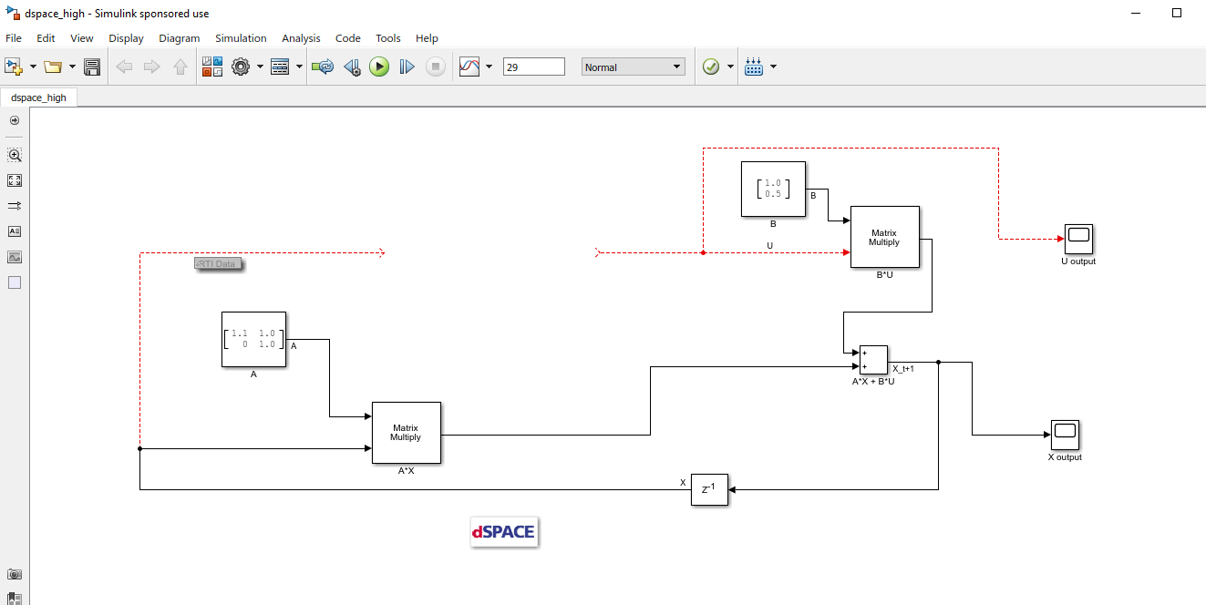The image size is (1206, 605).
Task: Click Fit to View icon in left palette
Action: 15,180
